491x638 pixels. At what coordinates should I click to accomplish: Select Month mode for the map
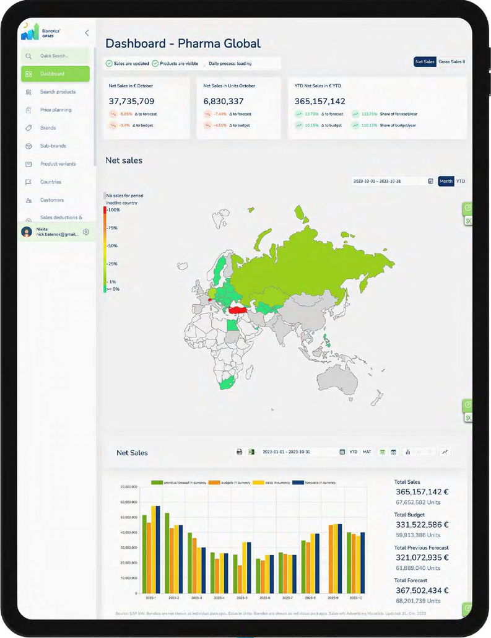(x=446, y=181)
